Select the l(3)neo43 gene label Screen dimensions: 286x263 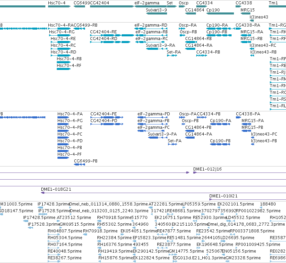tap(259, 17)
